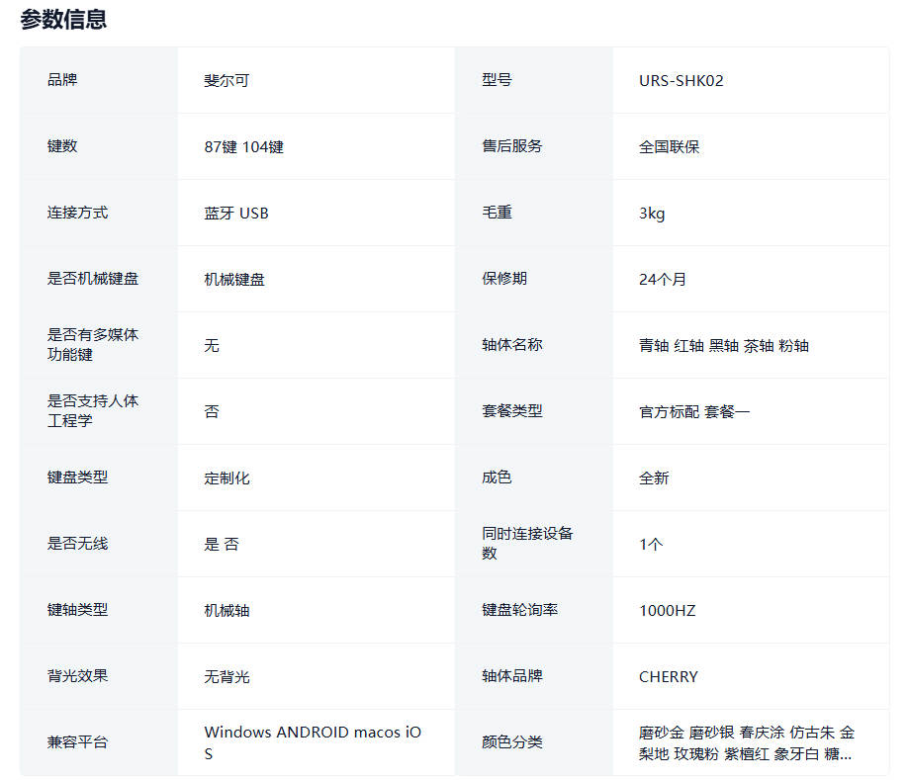
Task: Click the switch brand value CHERRY
Action: pos(668,676)
